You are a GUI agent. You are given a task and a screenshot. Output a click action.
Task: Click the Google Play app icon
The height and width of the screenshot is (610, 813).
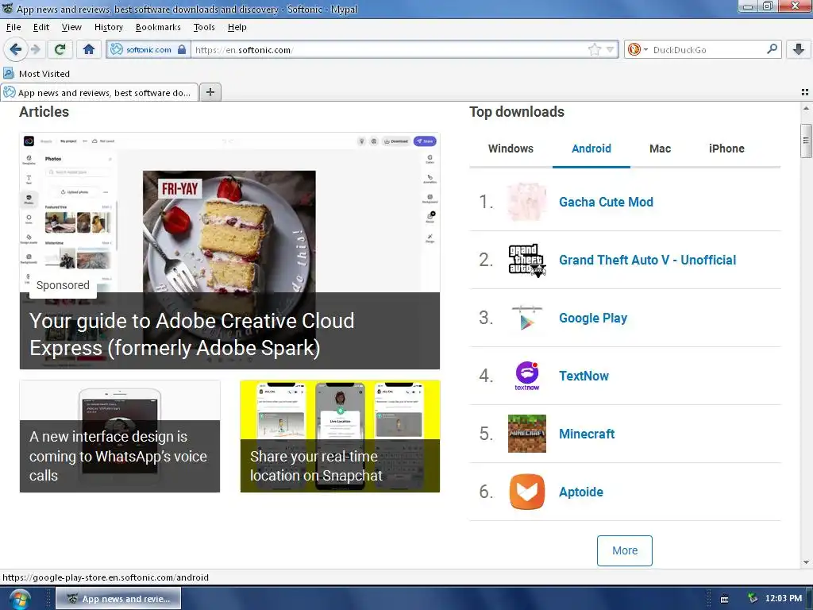(x=527, y=318)
